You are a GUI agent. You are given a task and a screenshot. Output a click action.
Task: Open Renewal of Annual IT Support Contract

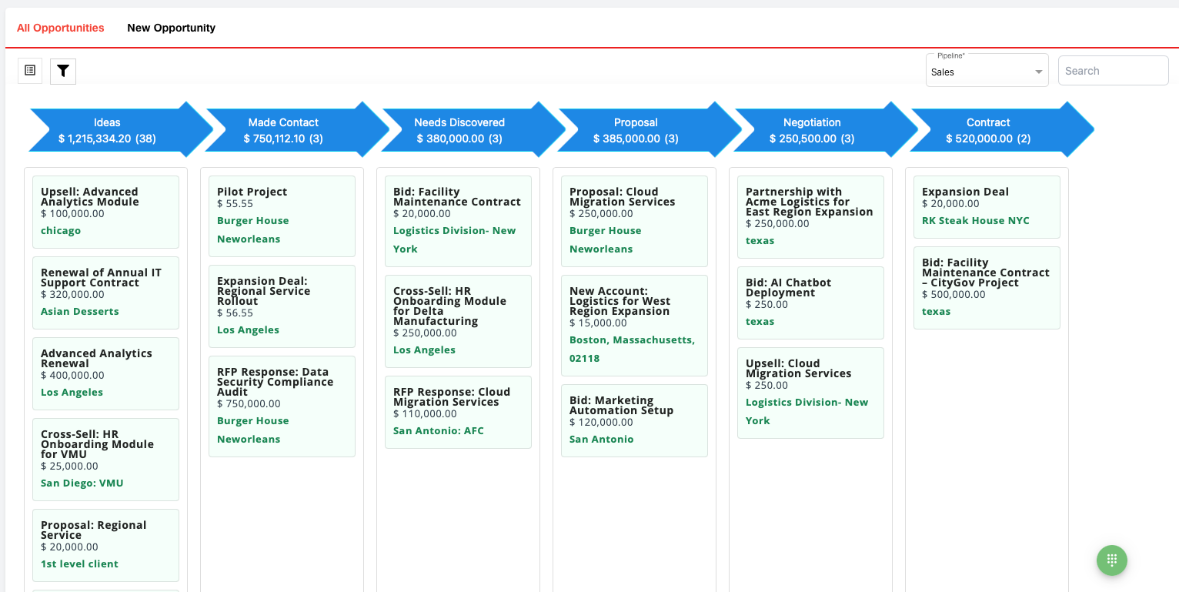click(x=101, y=278)
